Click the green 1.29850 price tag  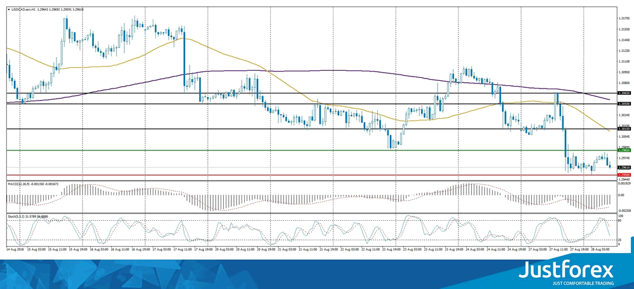point(624,150)
